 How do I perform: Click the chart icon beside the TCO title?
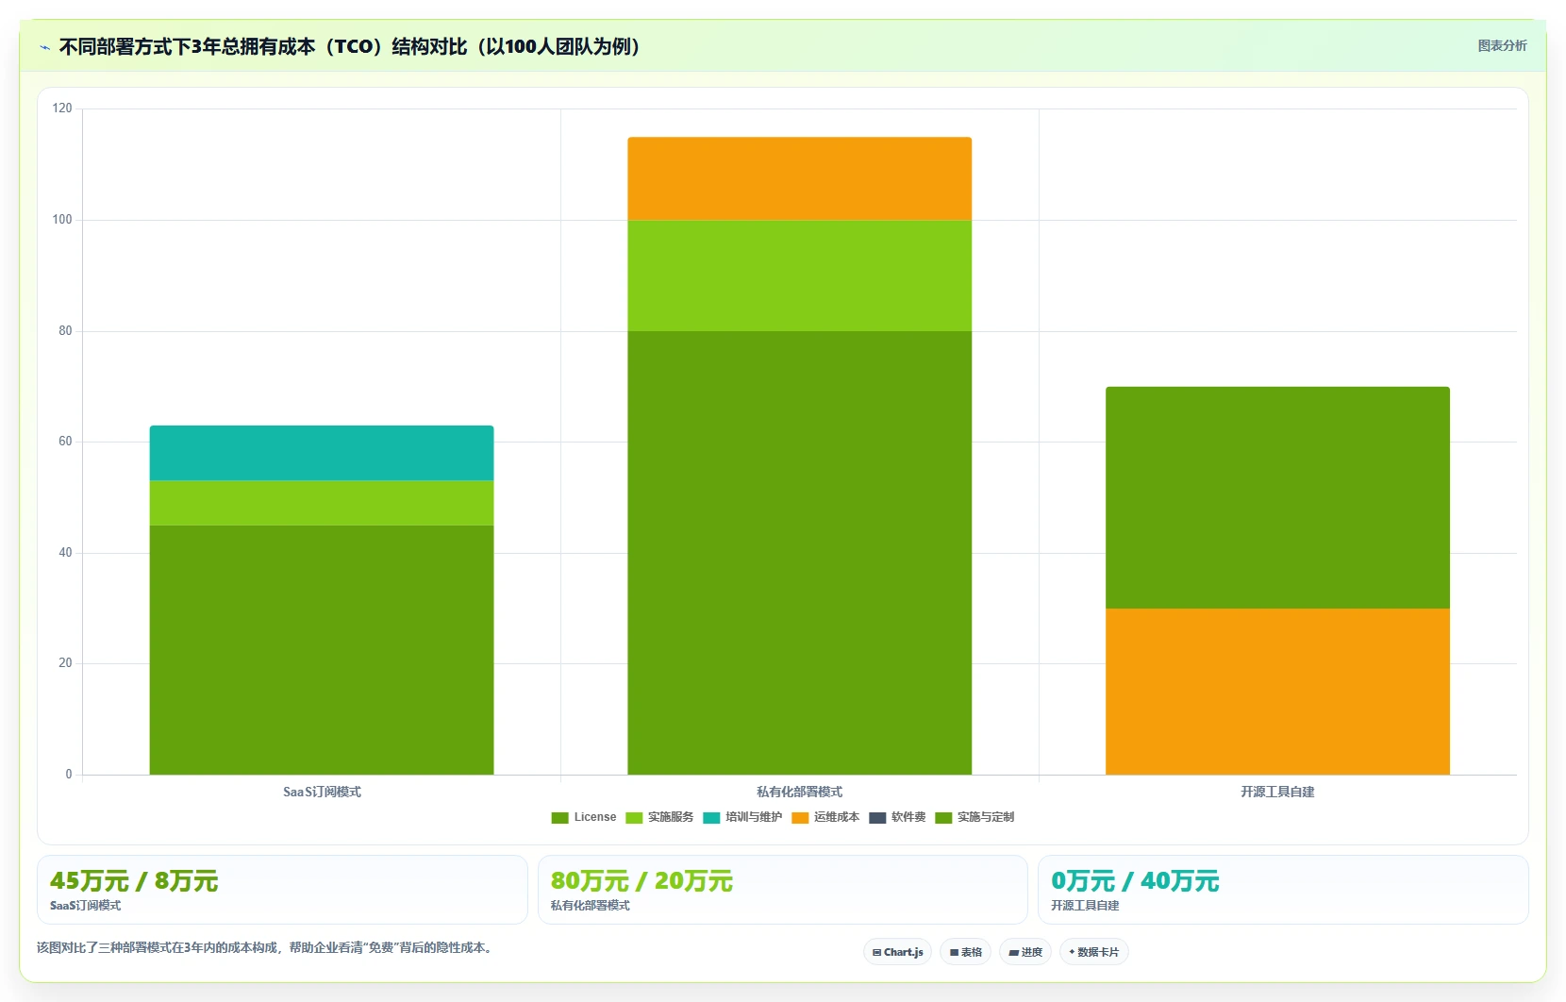44,47
